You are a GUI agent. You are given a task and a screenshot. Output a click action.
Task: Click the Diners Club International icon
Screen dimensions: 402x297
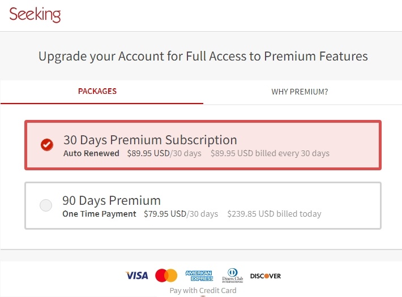[233, 276]
